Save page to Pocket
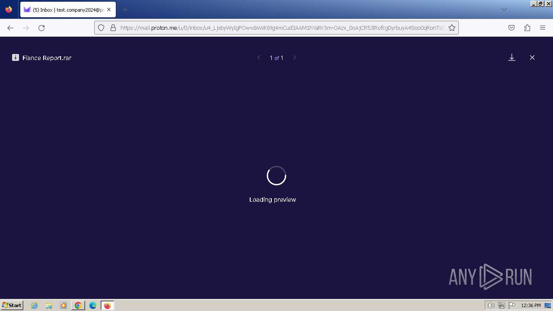Viewport: 553px width, 311px height. click(x=512, y=28)
